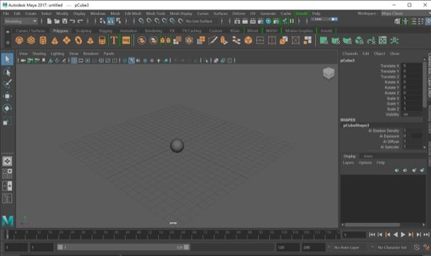431x256 pixels.
Task: Create a polygon sphere from the shelf
Action: (x=19, y=41)
